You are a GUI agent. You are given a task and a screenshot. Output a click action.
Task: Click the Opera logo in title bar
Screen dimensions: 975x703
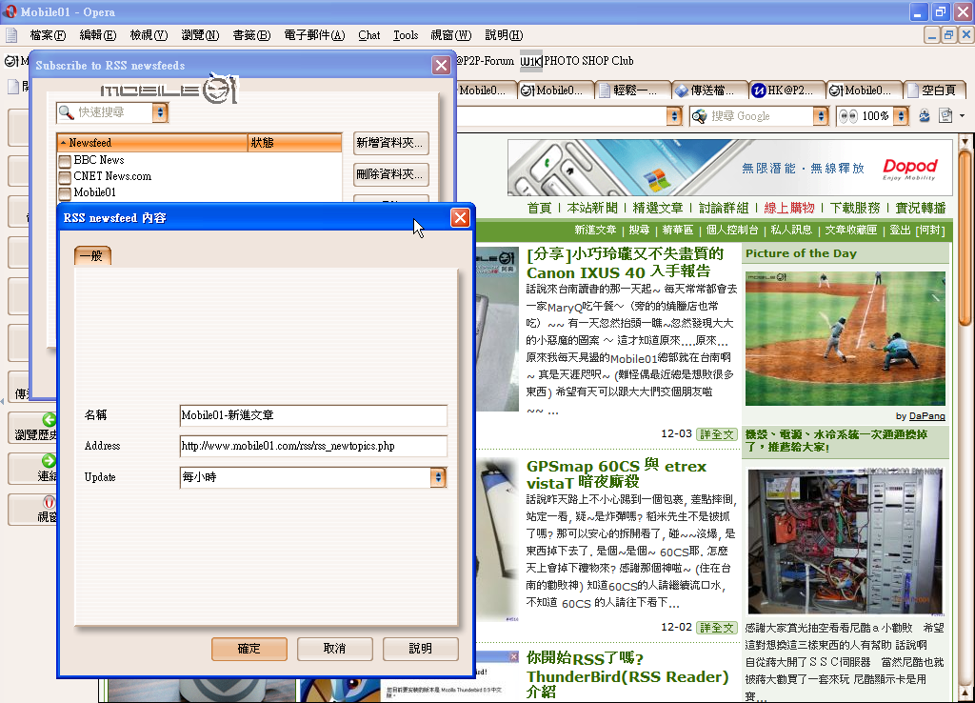[10, 11]
